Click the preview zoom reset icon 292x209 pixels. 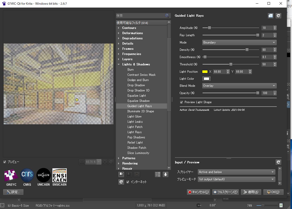(111, 162)
